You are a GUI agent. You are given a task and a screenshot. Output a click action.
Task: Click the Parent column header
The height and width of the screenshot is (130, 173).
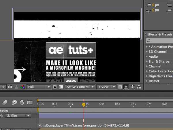[4, 111]
